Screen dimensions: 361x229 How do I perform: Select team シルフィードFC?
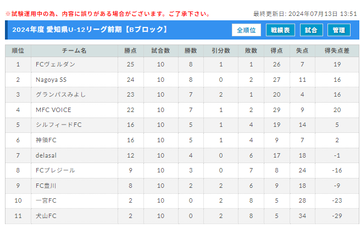(59, 125)
